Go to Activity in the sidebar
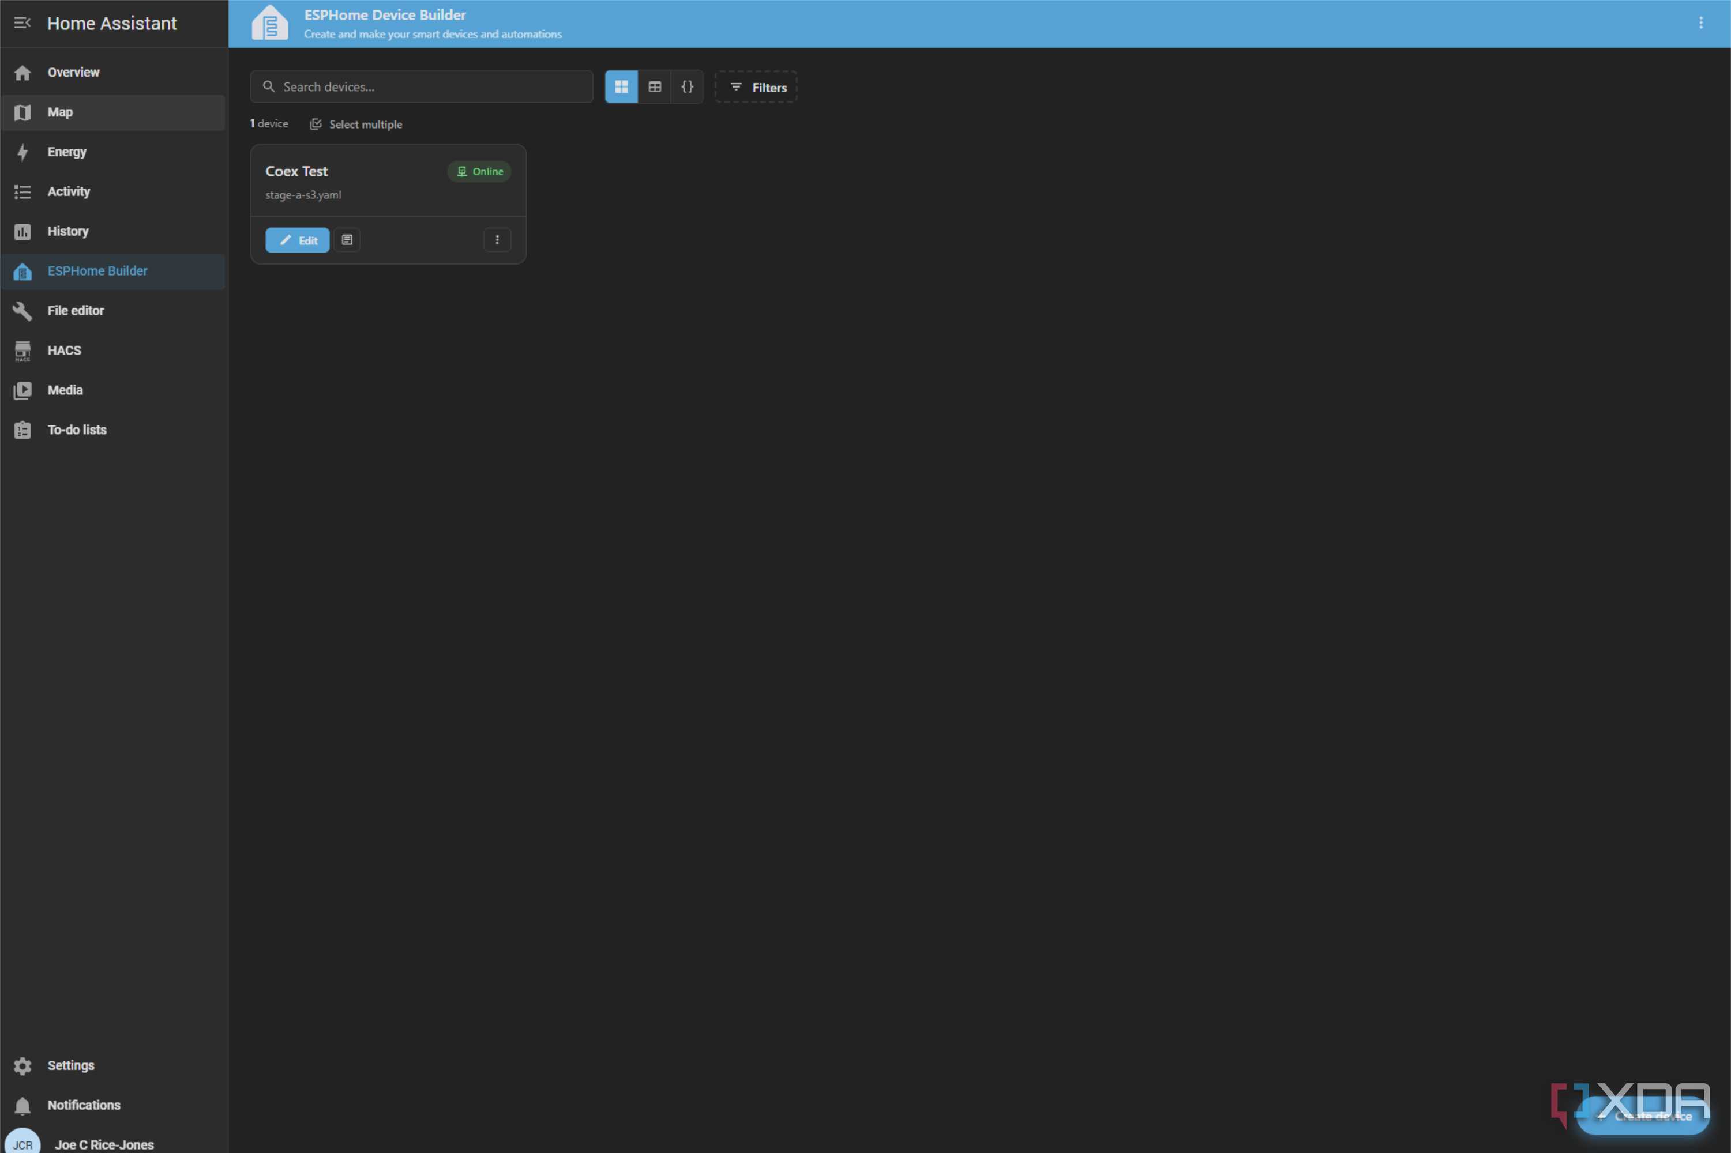 tap(112, 191)
